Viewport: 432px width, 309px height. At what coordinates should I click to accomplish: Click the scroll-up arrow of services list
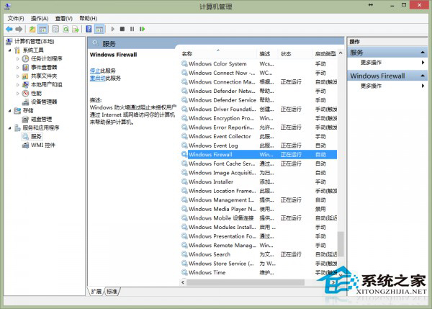click(x=341, y=53)
